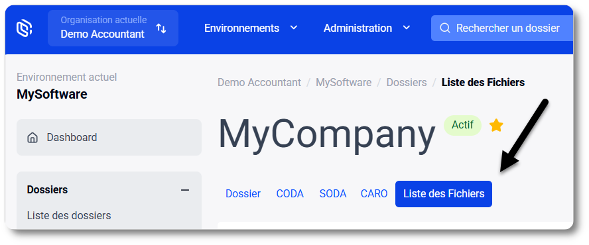
Task: Open the Environnements dropdown menu
Action: click(x=251, y=28)
